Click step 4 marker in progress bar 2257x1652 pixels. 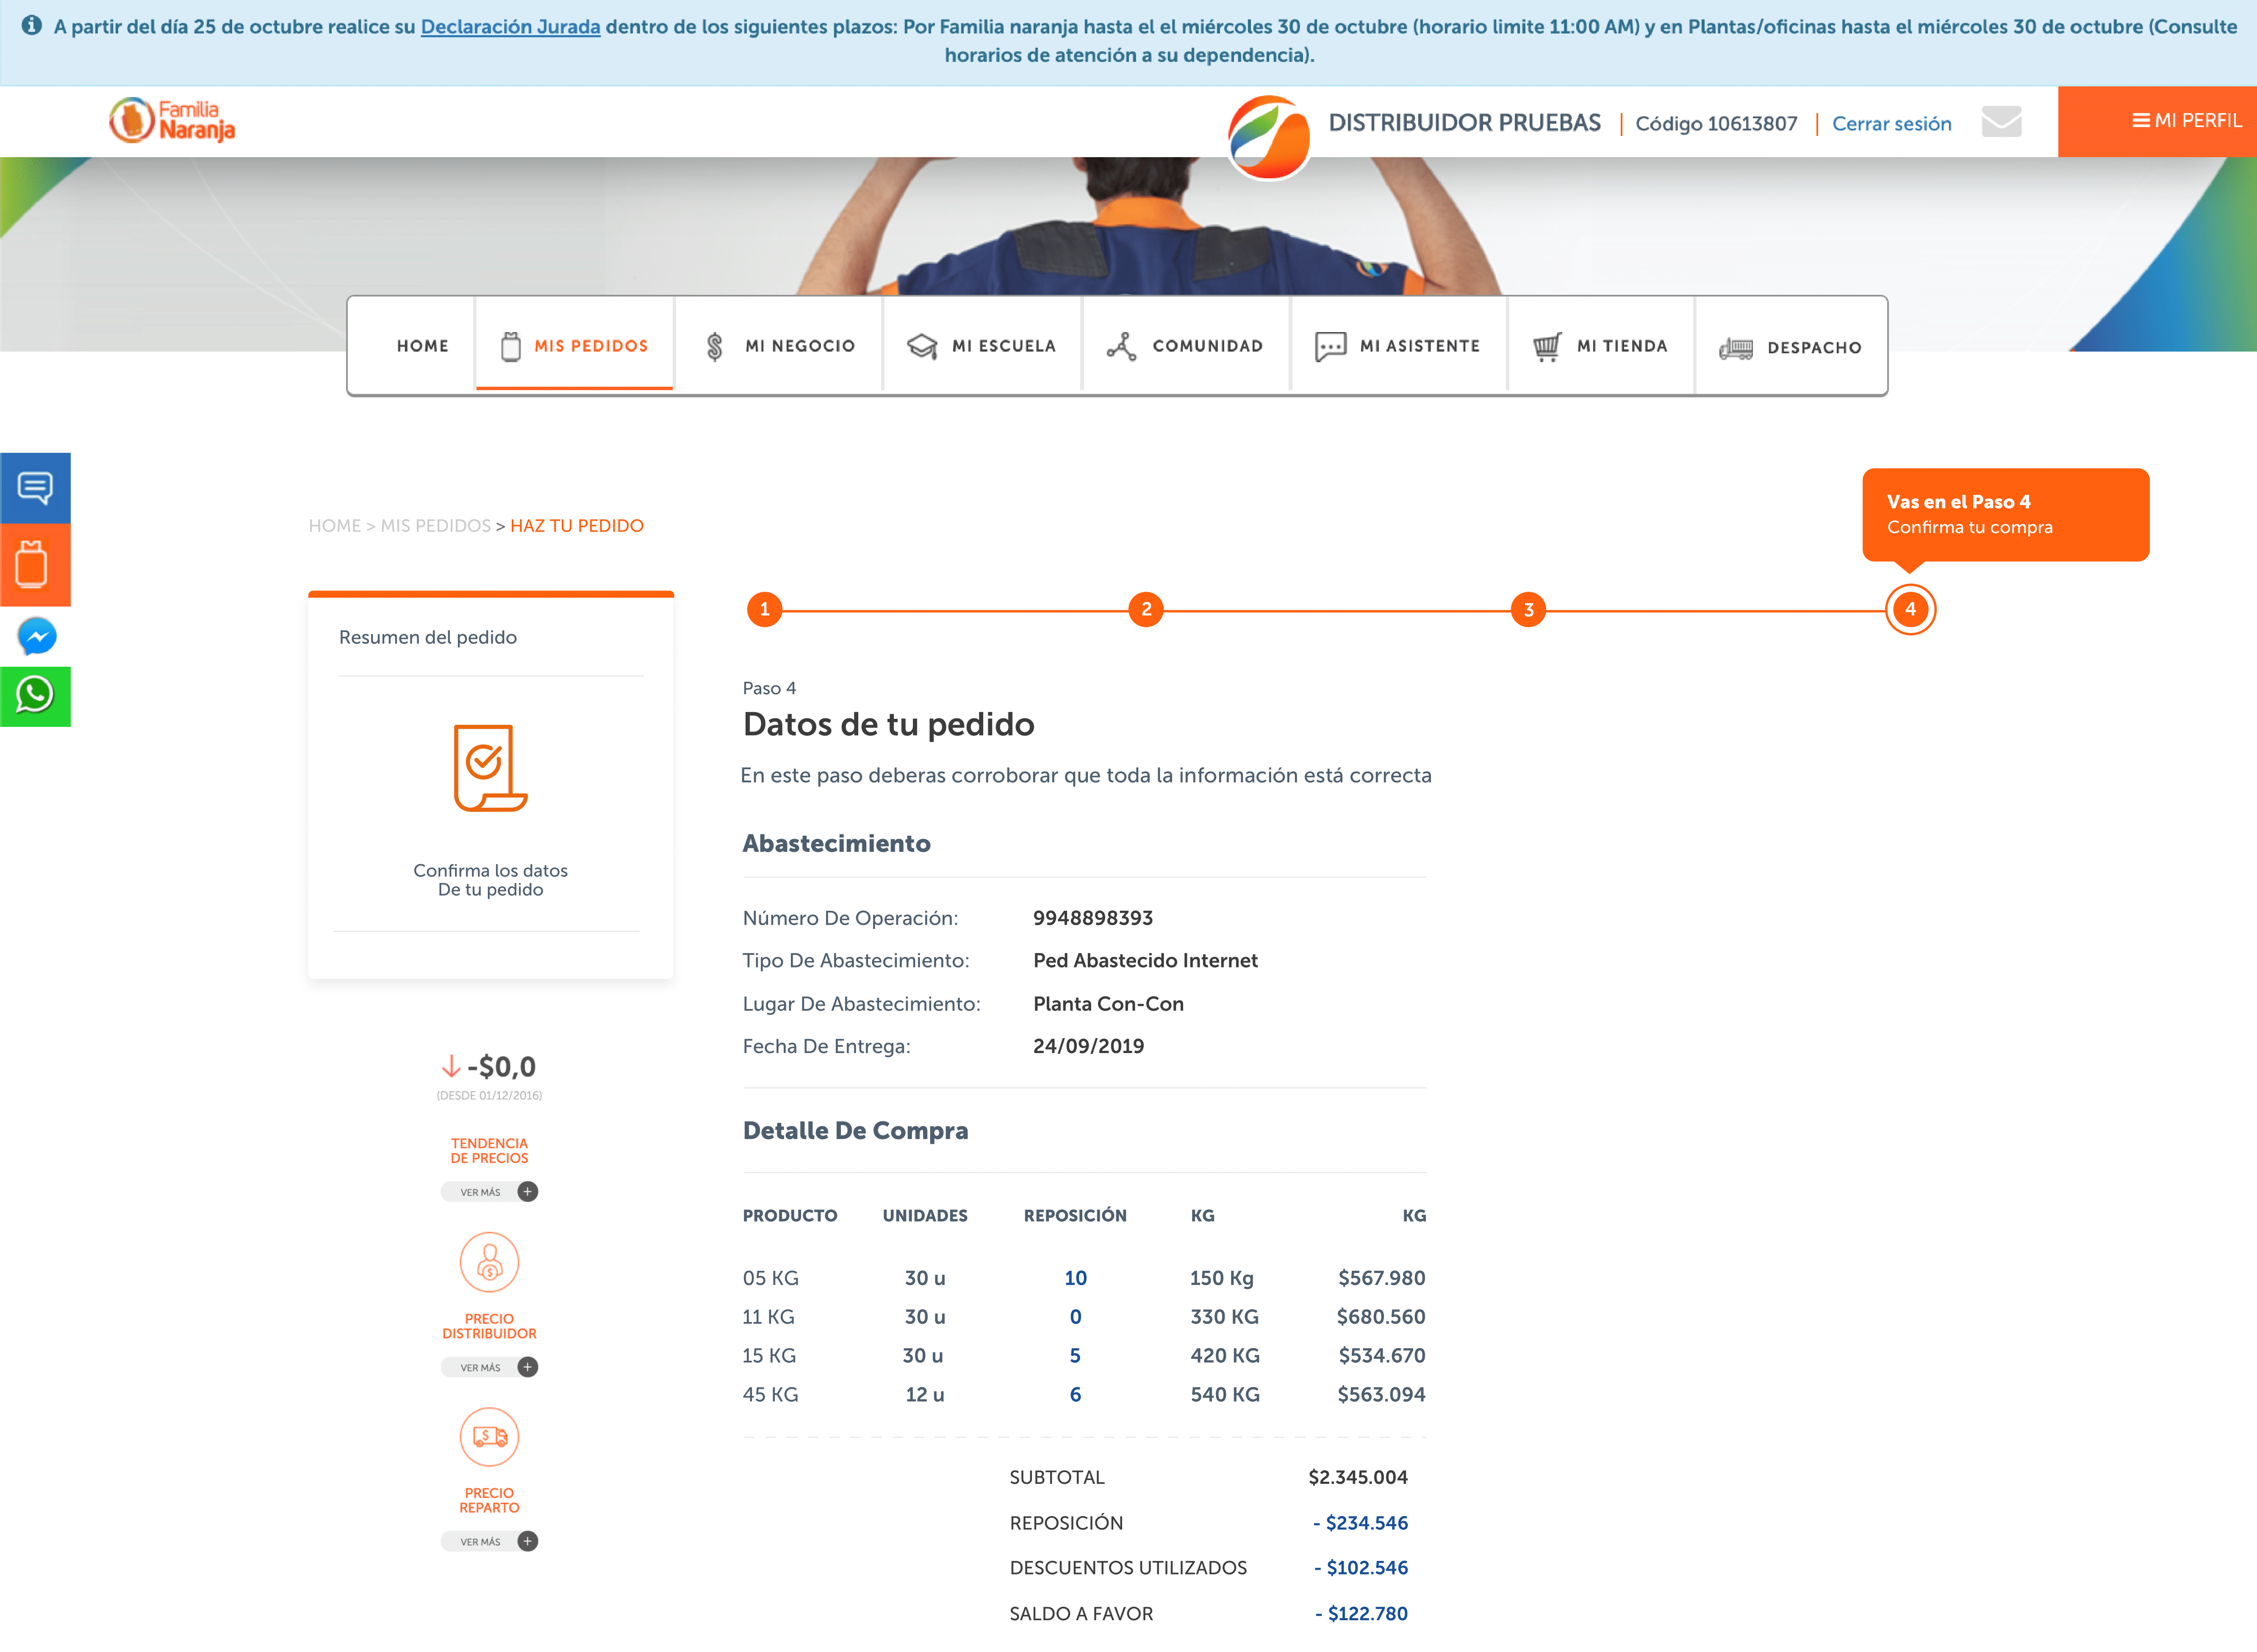point(1910,609)
